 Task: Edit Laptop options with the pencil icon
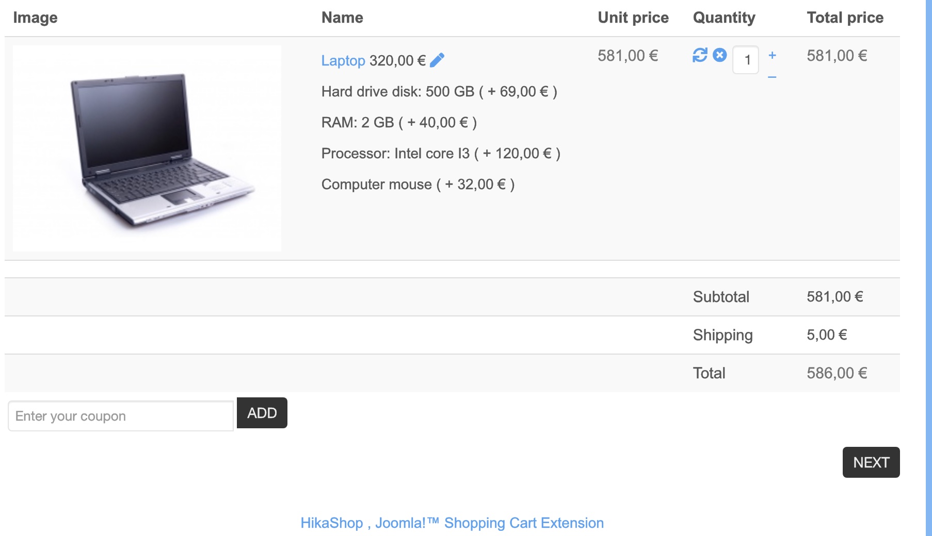[x=437, y=60]
